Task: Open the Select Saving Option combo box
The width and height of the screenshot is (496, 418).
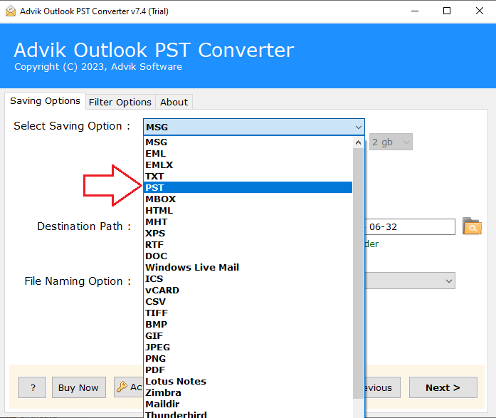Action: (x=254, y=127)
